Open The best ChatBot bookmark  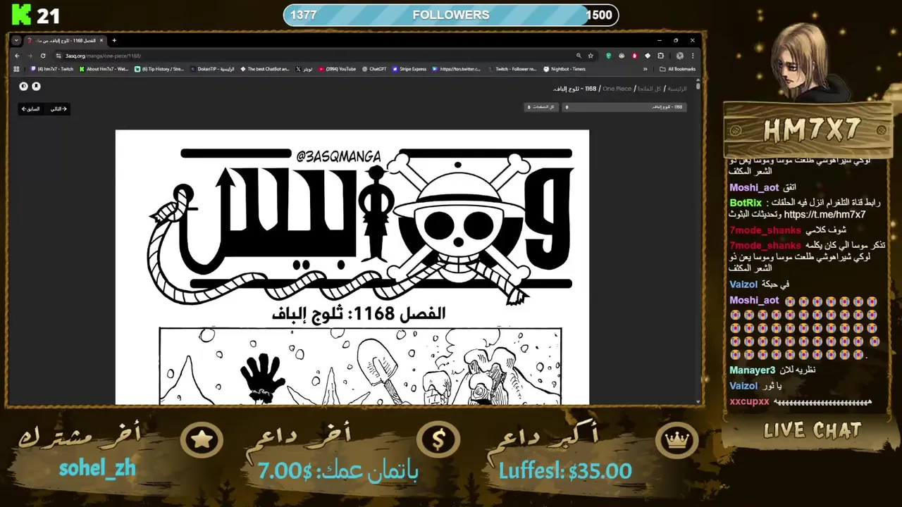click(x=265, y=69)
